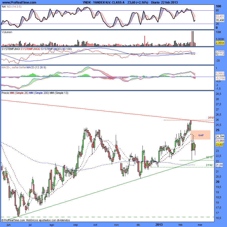Click the SYSTEMFUNGI3 (40 100) blue label

[x=56, y=49]
